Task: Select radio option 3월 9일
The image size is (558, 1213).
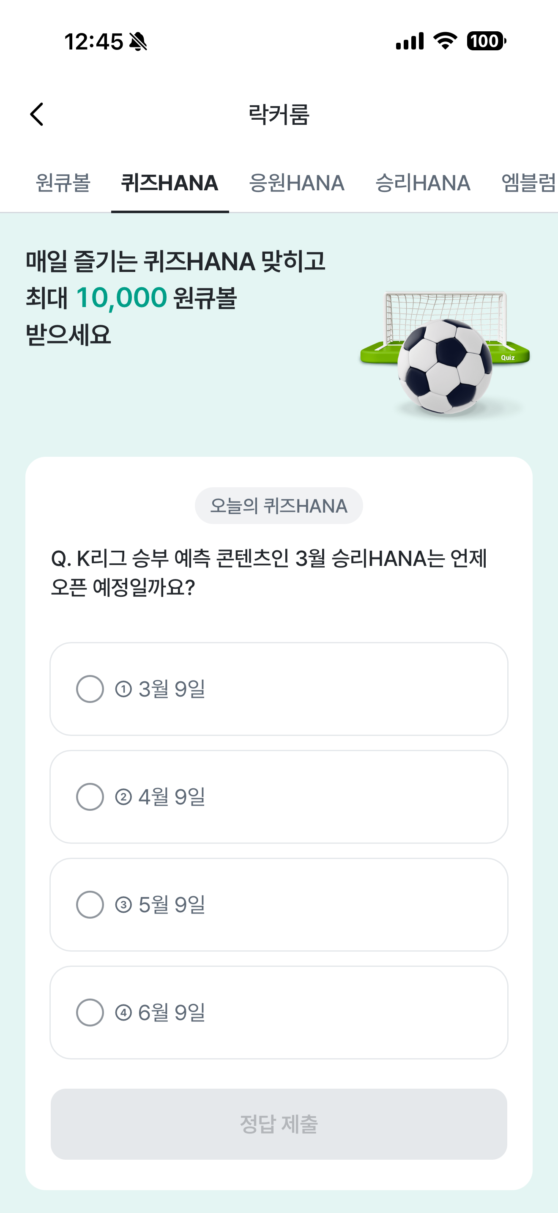Action: coord(279,689)
